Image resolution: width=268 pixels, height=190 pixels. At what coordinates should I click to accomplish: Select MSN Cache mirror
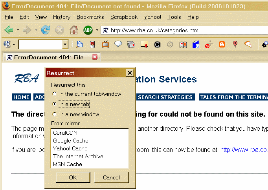click(x=90, y=164)
